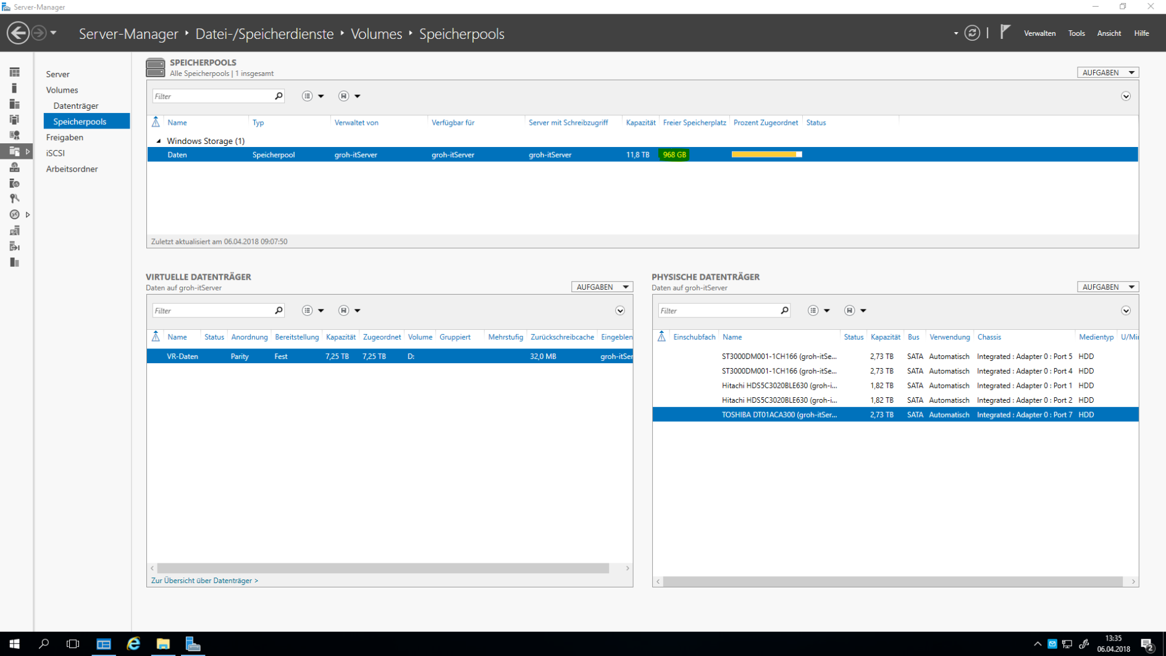Click the Dashboard icon in left sidebar
The width and height of the screenshot is (1166, 656).
pos(15,73)
